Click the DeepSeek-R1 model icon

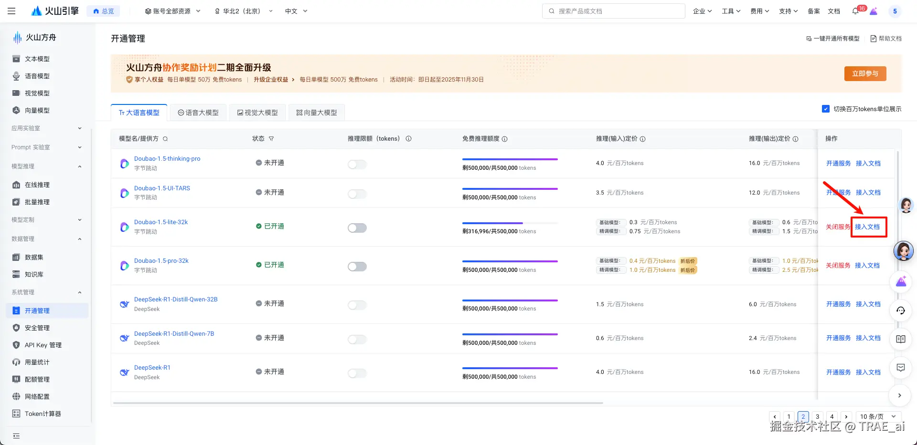[x=125, y=373]
